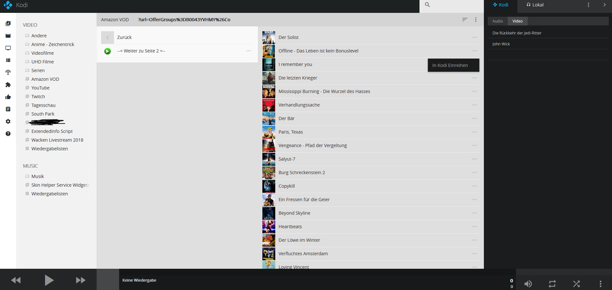The width and height of the screenshot is (612, 290).
Task: Click the empty now-playing thumbnail in player bar
Action: (x=108, y=279)
